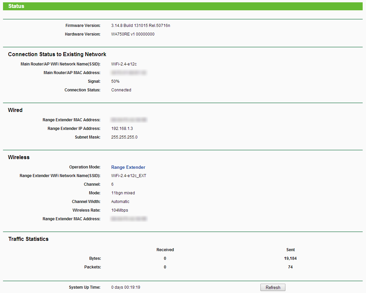
Task: Click the main router SSID WiFi-2.4-e12c value
Action: pos(124,64)
